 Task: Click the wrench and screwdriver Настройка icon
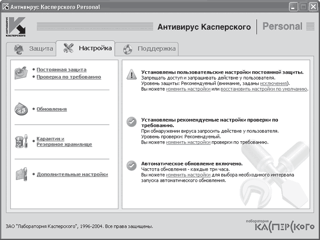point(69,48)
